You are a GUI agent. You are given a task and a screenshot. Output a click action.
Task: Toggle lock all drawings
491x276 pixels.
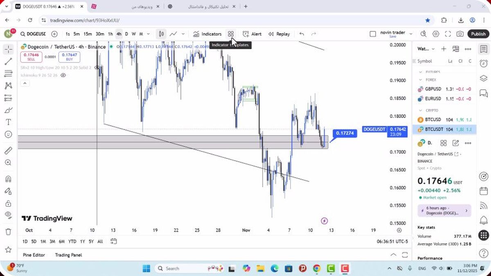point(8,203)
